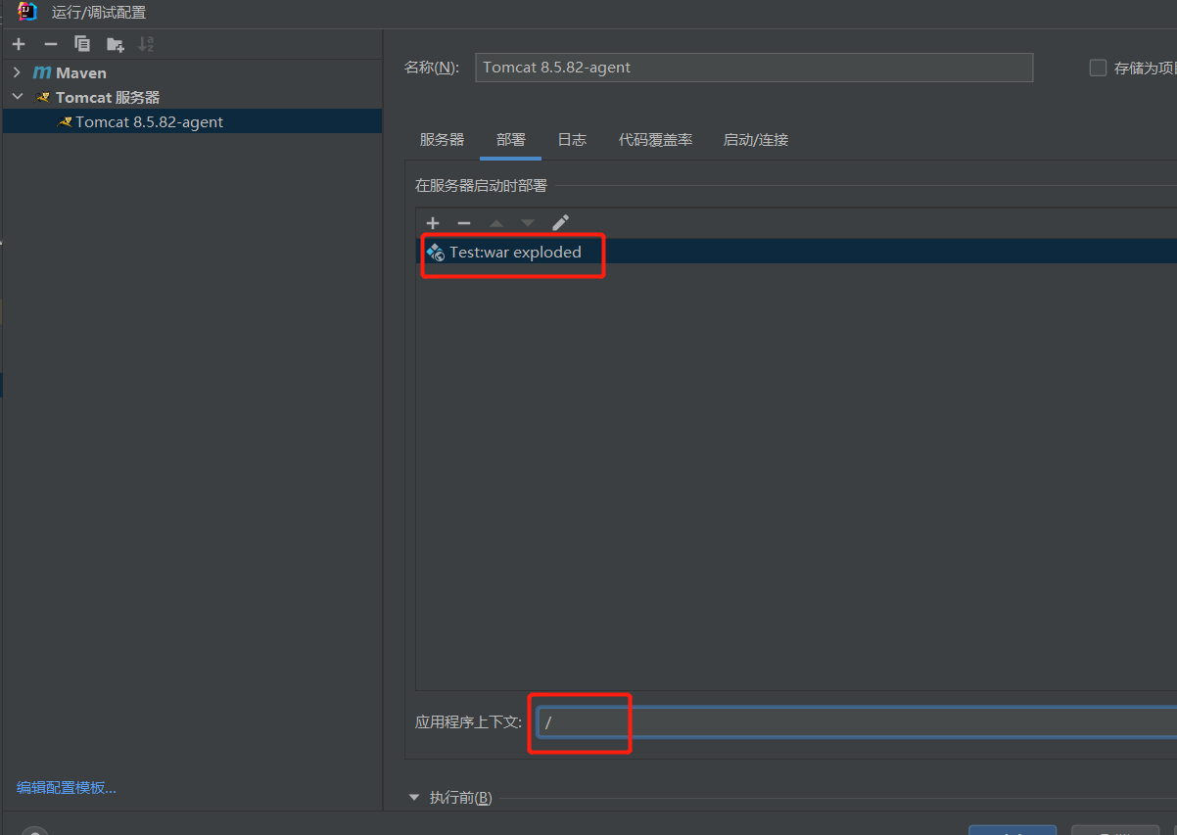Remove the selected run configuration
The width and height of the screenshot is (1177, 835).
coord(51,44)
